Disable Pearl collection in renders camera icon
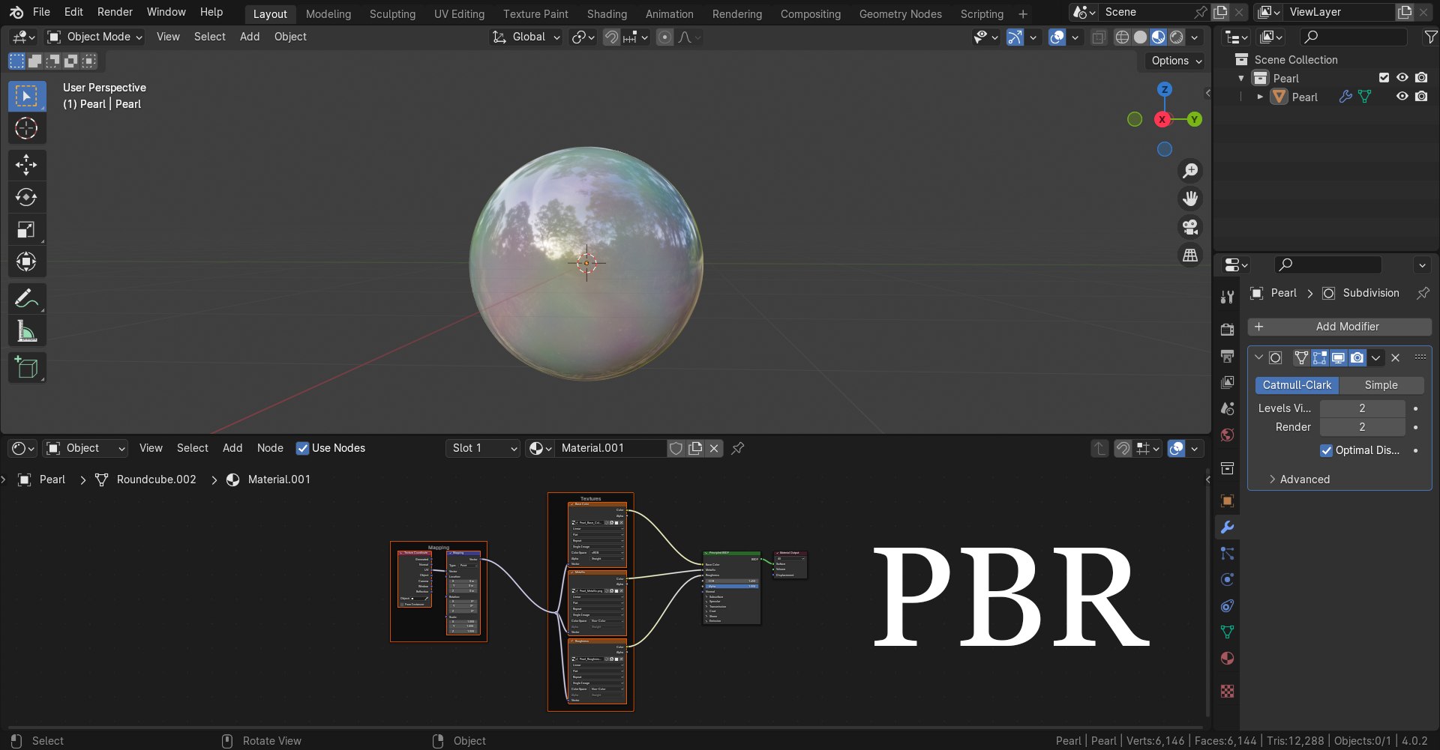Image resolution: width=1440 pixels, height=750 pixels. (1421, 77)
